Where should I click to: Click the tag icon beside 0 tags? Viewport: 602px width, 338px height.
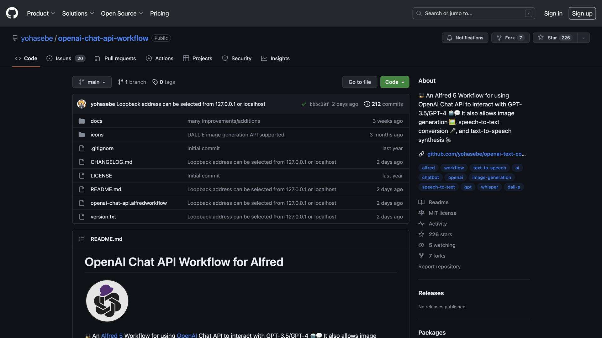156,82
